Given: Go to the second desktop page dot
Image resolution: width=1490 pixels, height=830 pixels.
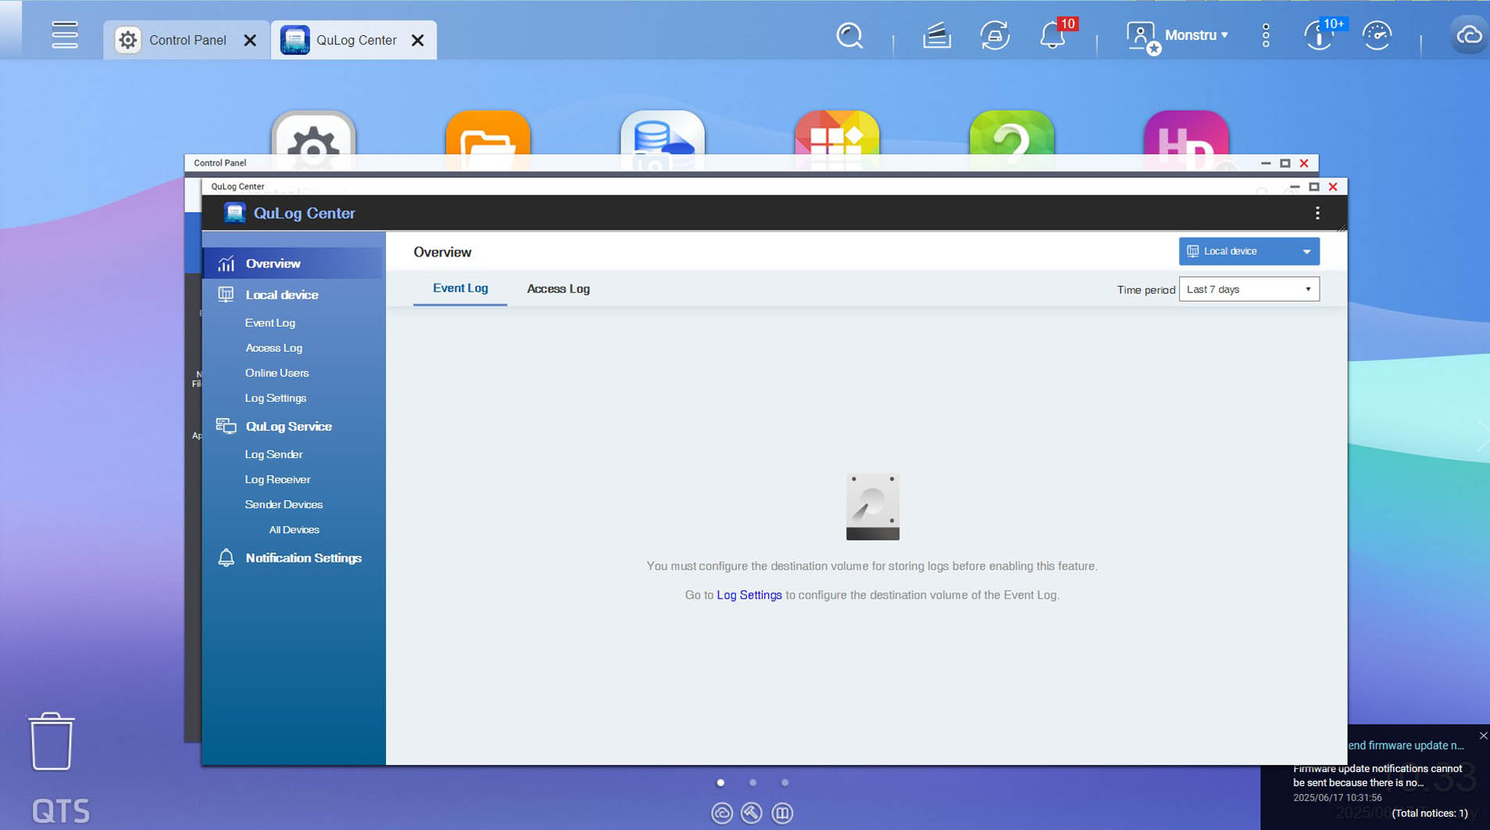Looking at the screenshot, I should 752,782.
